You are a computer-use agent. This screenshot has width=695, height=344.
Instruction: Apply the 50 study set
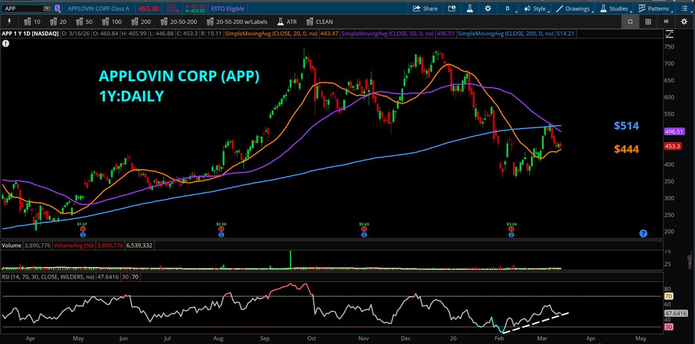click(85, 21)
